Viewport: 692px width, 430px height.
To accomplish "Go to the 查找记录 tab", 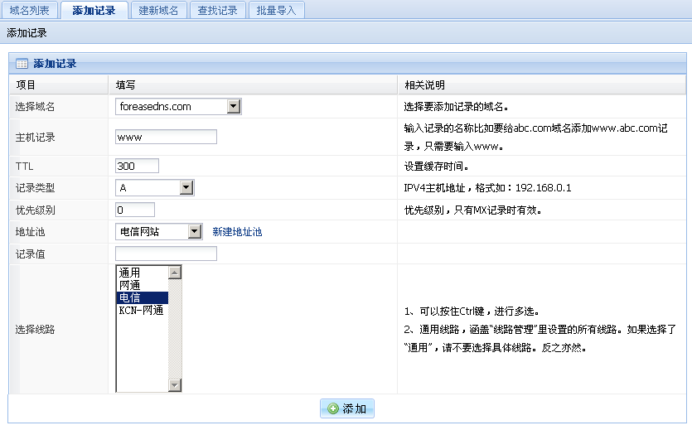I will click(217, 11).
